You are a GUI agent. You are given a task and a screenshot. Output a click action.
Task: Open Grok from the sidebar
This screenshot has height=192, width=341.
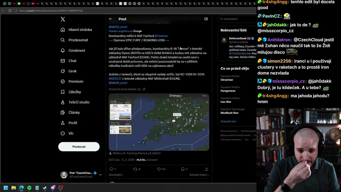pyautogui.click(x=68, y=71)
